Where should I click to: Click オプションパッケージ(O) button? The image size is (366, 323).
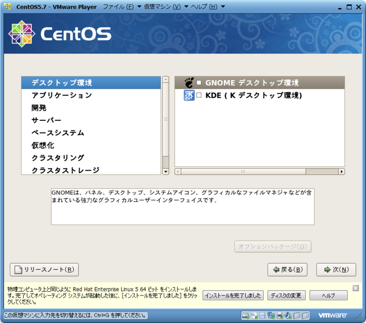273,247
